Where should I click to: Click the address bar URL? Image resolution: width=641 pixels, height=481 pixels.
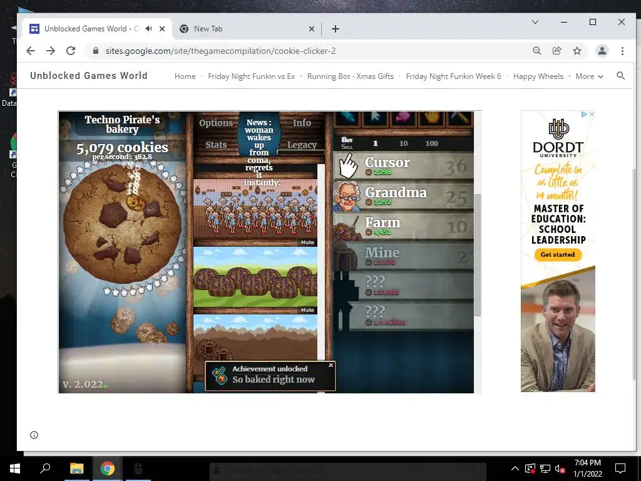[221, 51]
